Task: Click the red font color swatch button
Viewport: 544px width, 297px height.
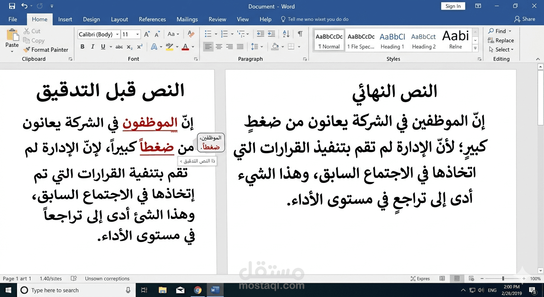Action: pos(185,47)
